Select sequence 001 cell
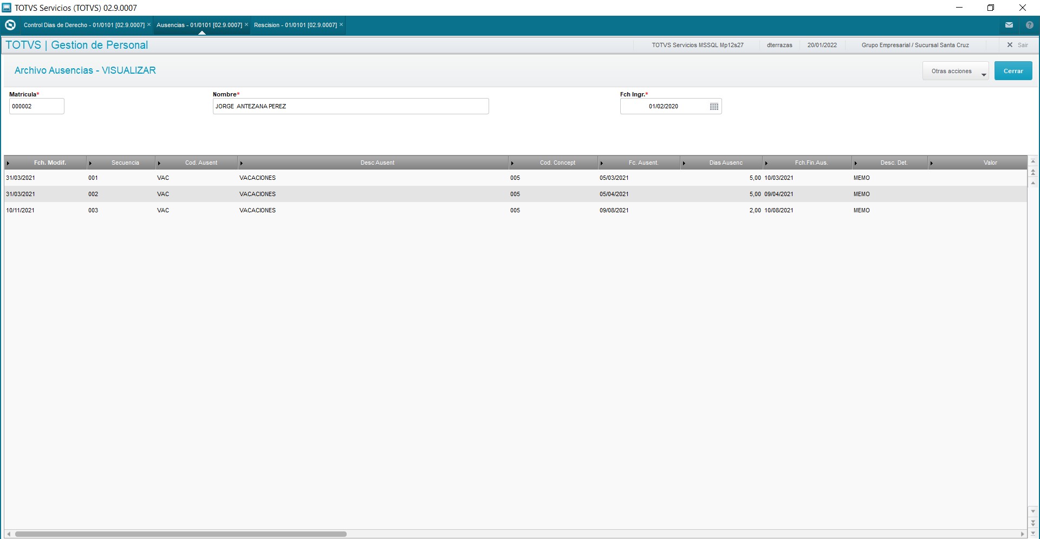Viewport: 1040px width, 539px height. point(121,178)
